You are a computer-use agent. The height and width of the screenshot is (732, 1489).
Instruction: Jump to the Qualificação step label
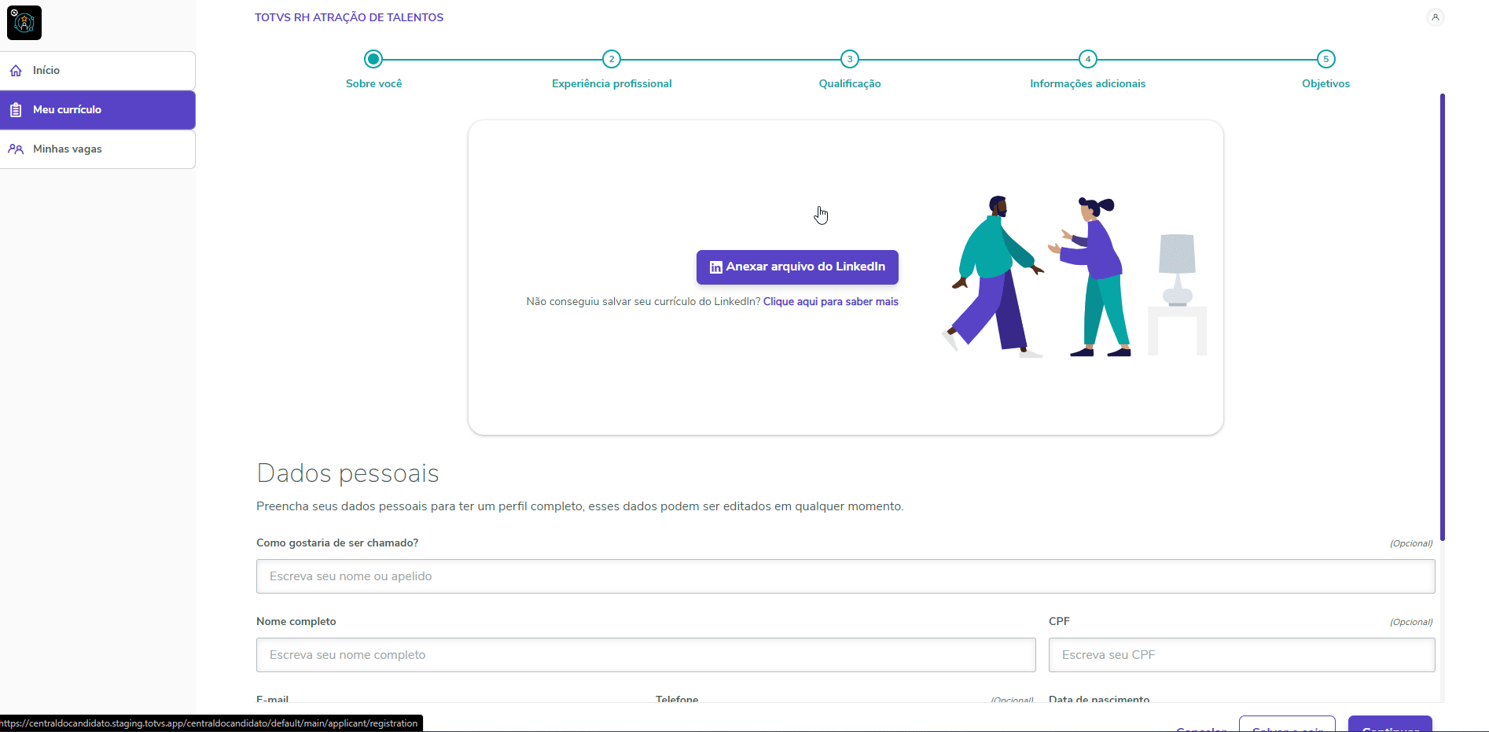click(x=850, y=83)
